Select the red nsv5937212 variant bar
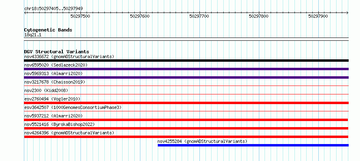Viewport: 360px width, 161px height. click(186, 120)
